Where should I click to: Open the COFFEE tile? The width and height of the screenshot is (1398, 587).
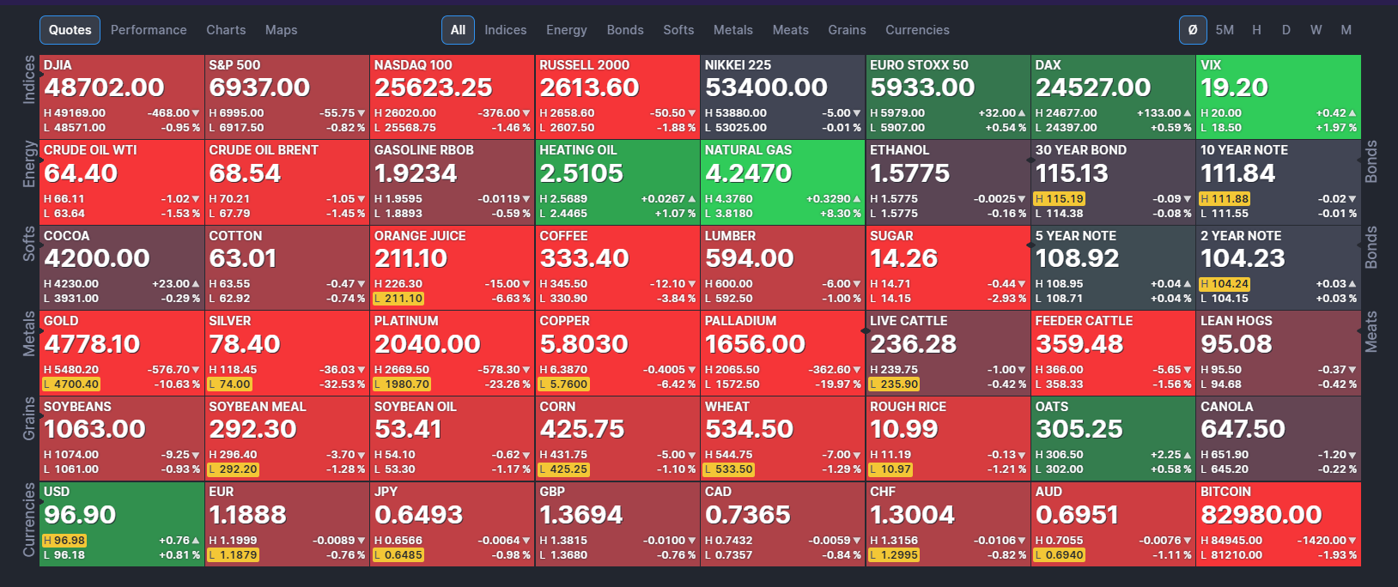[617, 268]
